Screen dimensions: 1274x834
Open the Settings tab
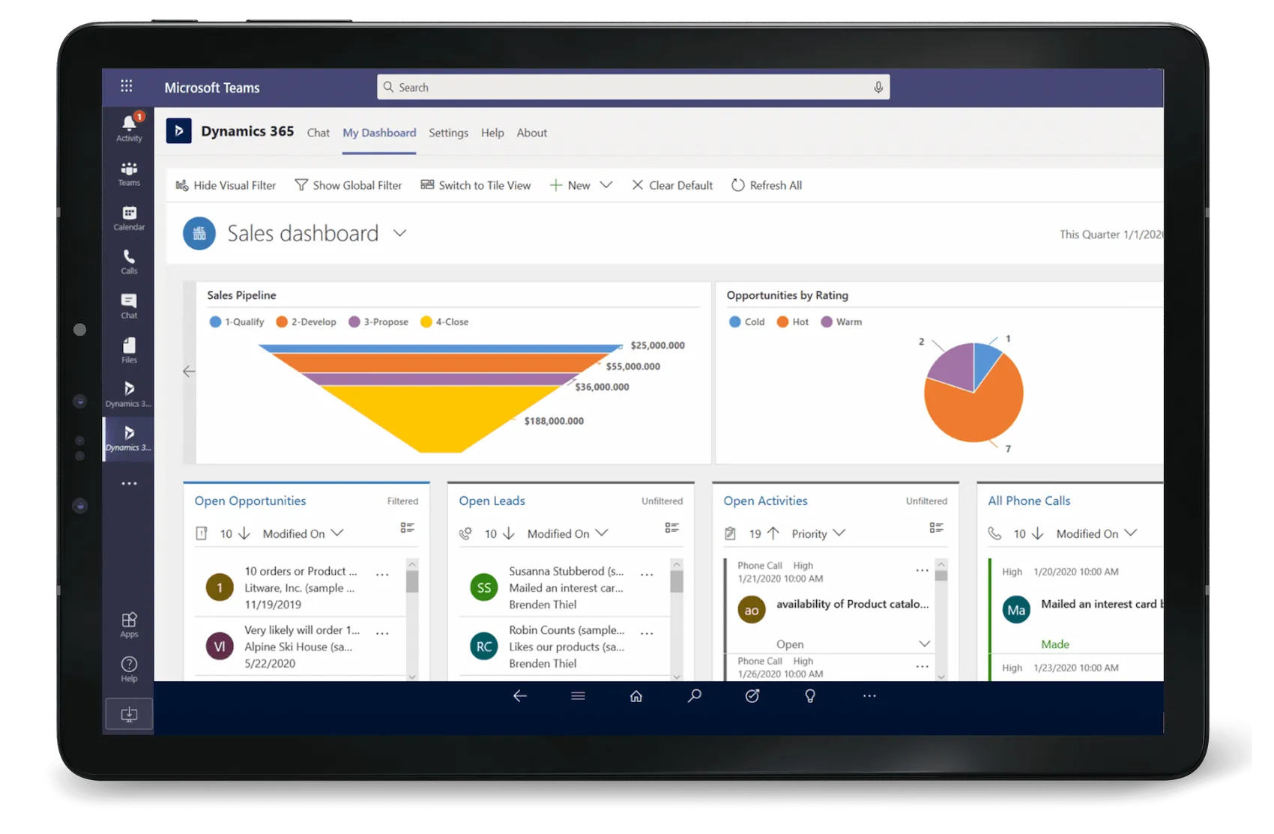[x=448, y=133]
